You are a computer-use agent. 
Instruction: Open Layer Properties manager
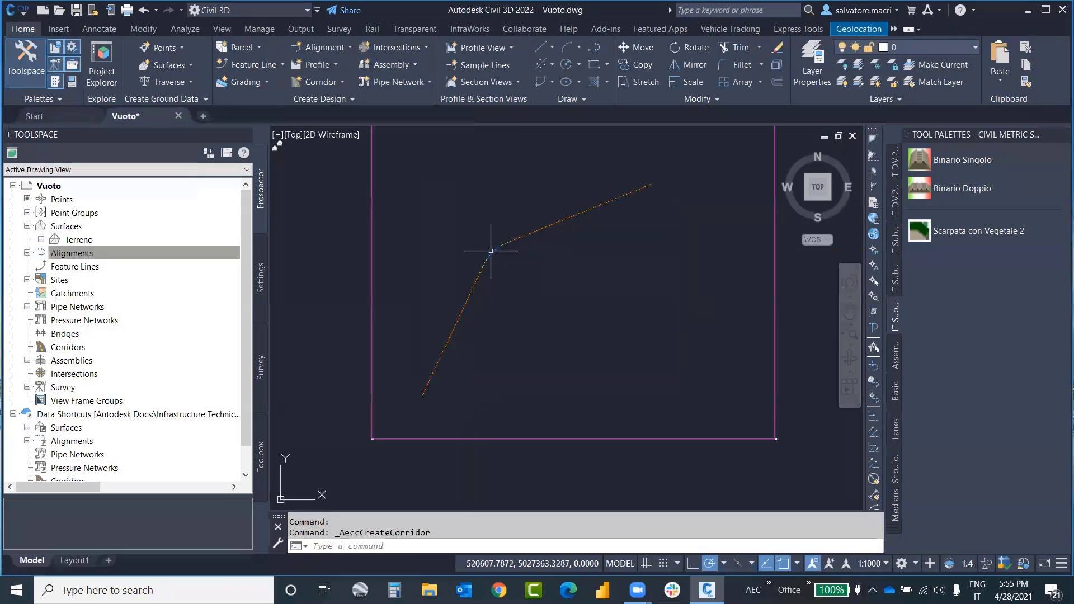click(x=812, y=64)
